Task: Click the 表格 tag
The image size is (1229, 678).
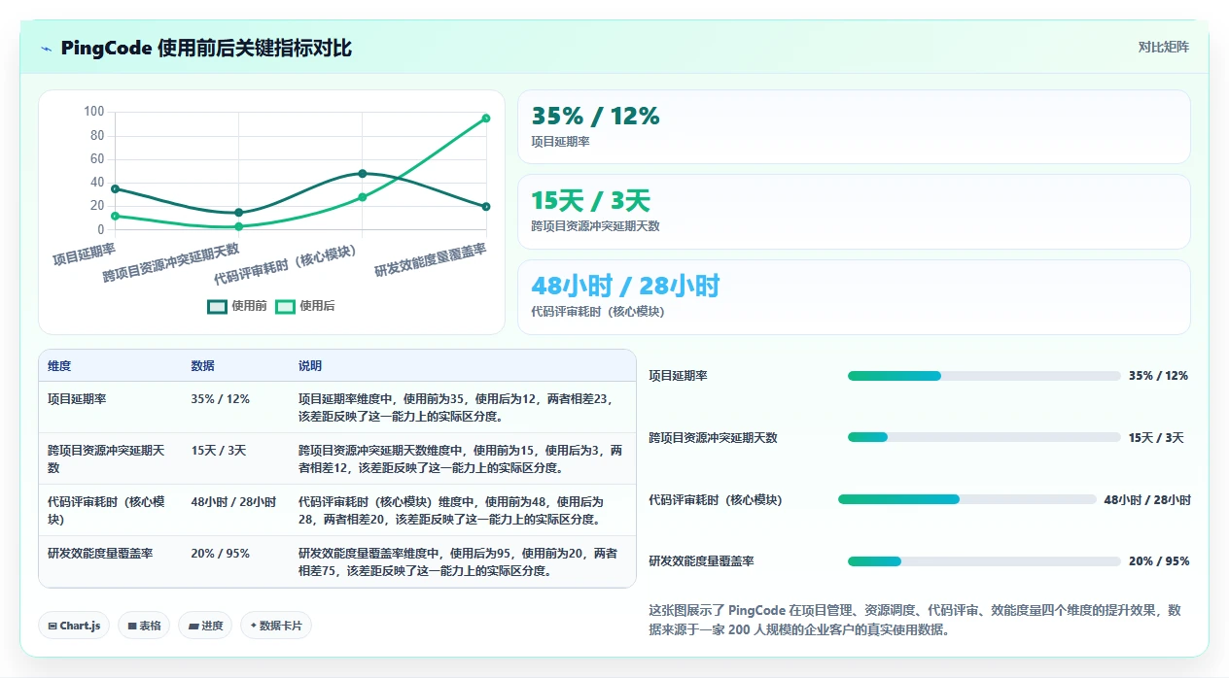Action: (x=144, y=626)
